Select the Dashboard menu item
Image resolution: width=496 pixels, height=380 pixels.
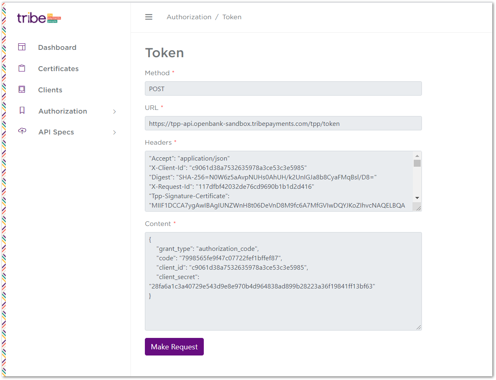pyautogui.click(x=57, y=47)
